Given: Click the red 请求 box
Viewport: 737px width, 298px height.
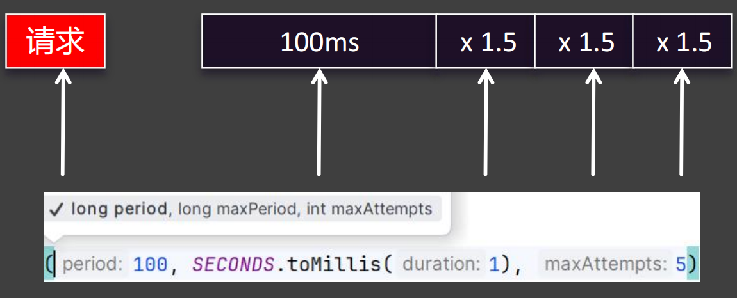Looking at the screenshot, I should coord(56,42).
